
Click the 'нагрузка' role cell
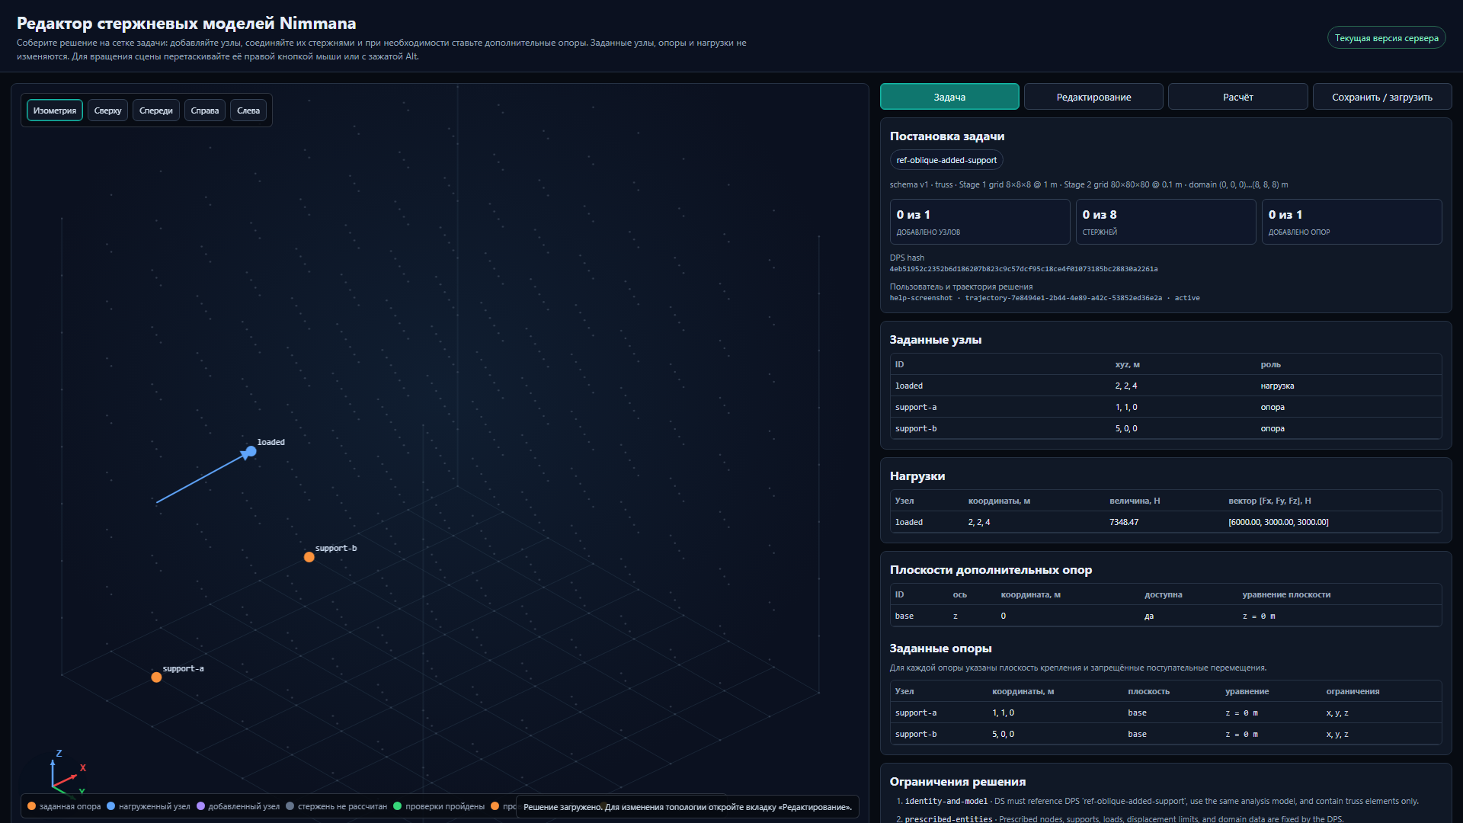click(x=1277, y=386)
